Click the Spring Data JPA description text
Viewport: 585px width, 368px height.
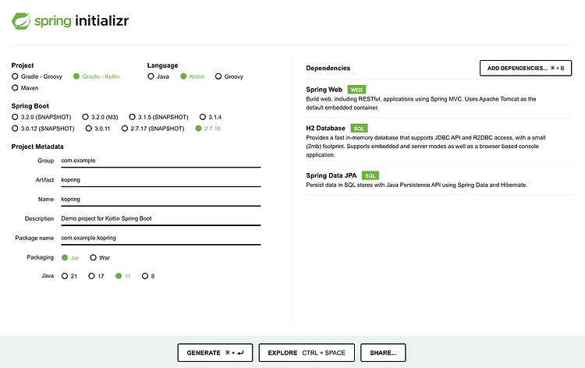coord(417,185)
